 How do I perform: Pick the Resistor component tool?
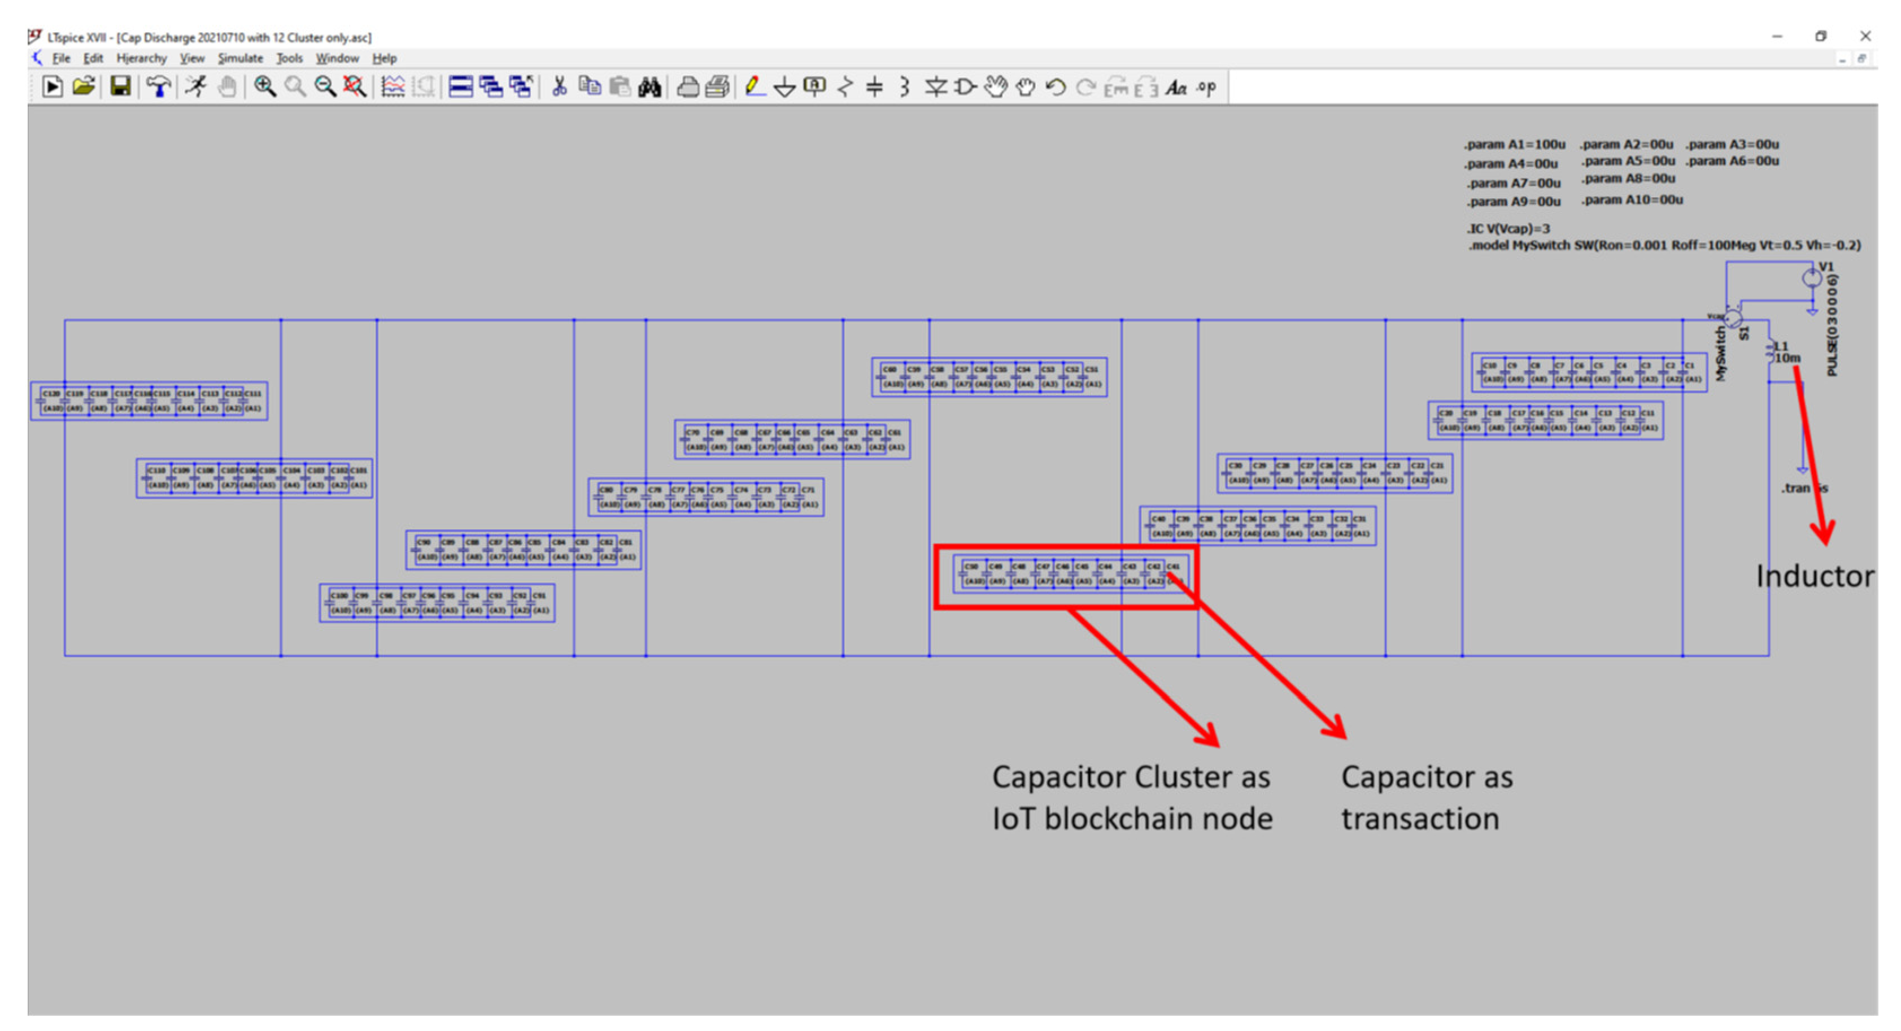[x=845, y=87]
